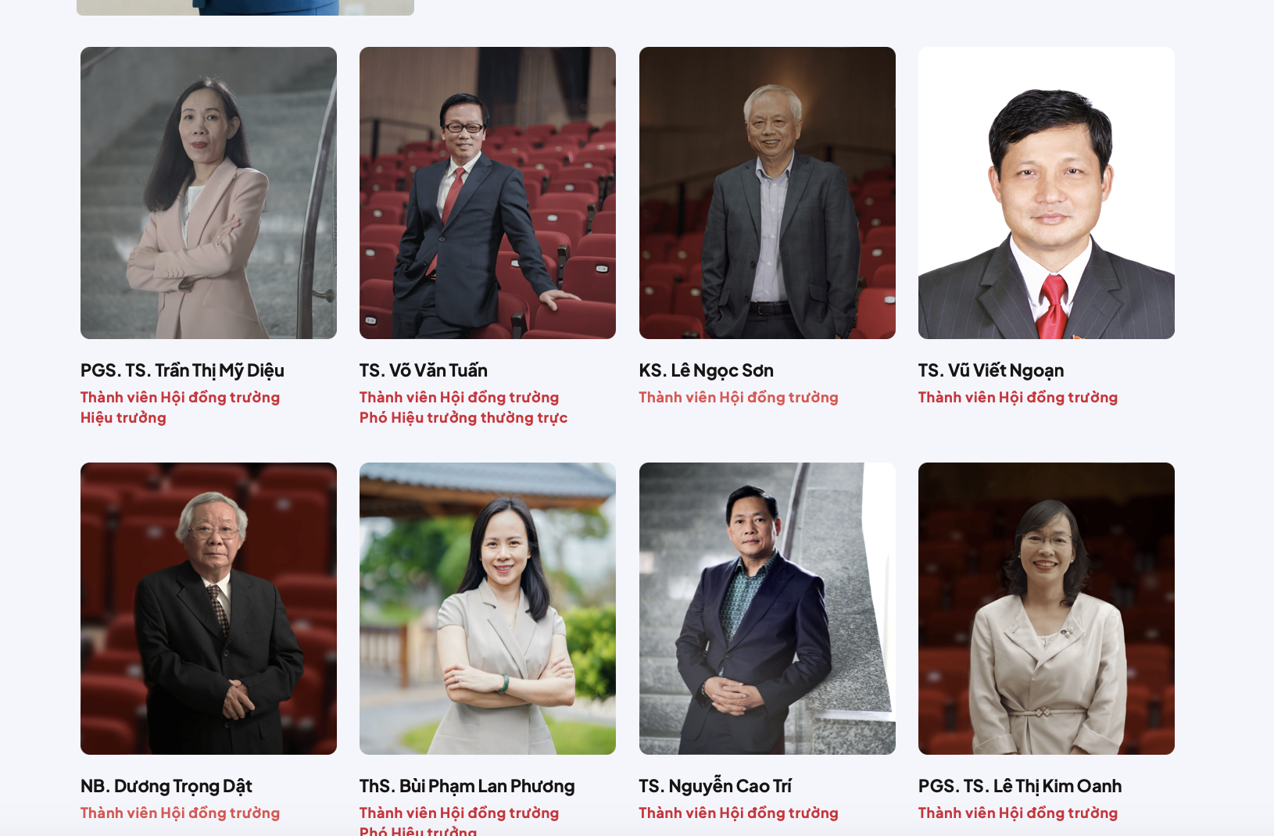Click the portrait of TS. Vũ Viết Ngoạn

click(1047, 193)
